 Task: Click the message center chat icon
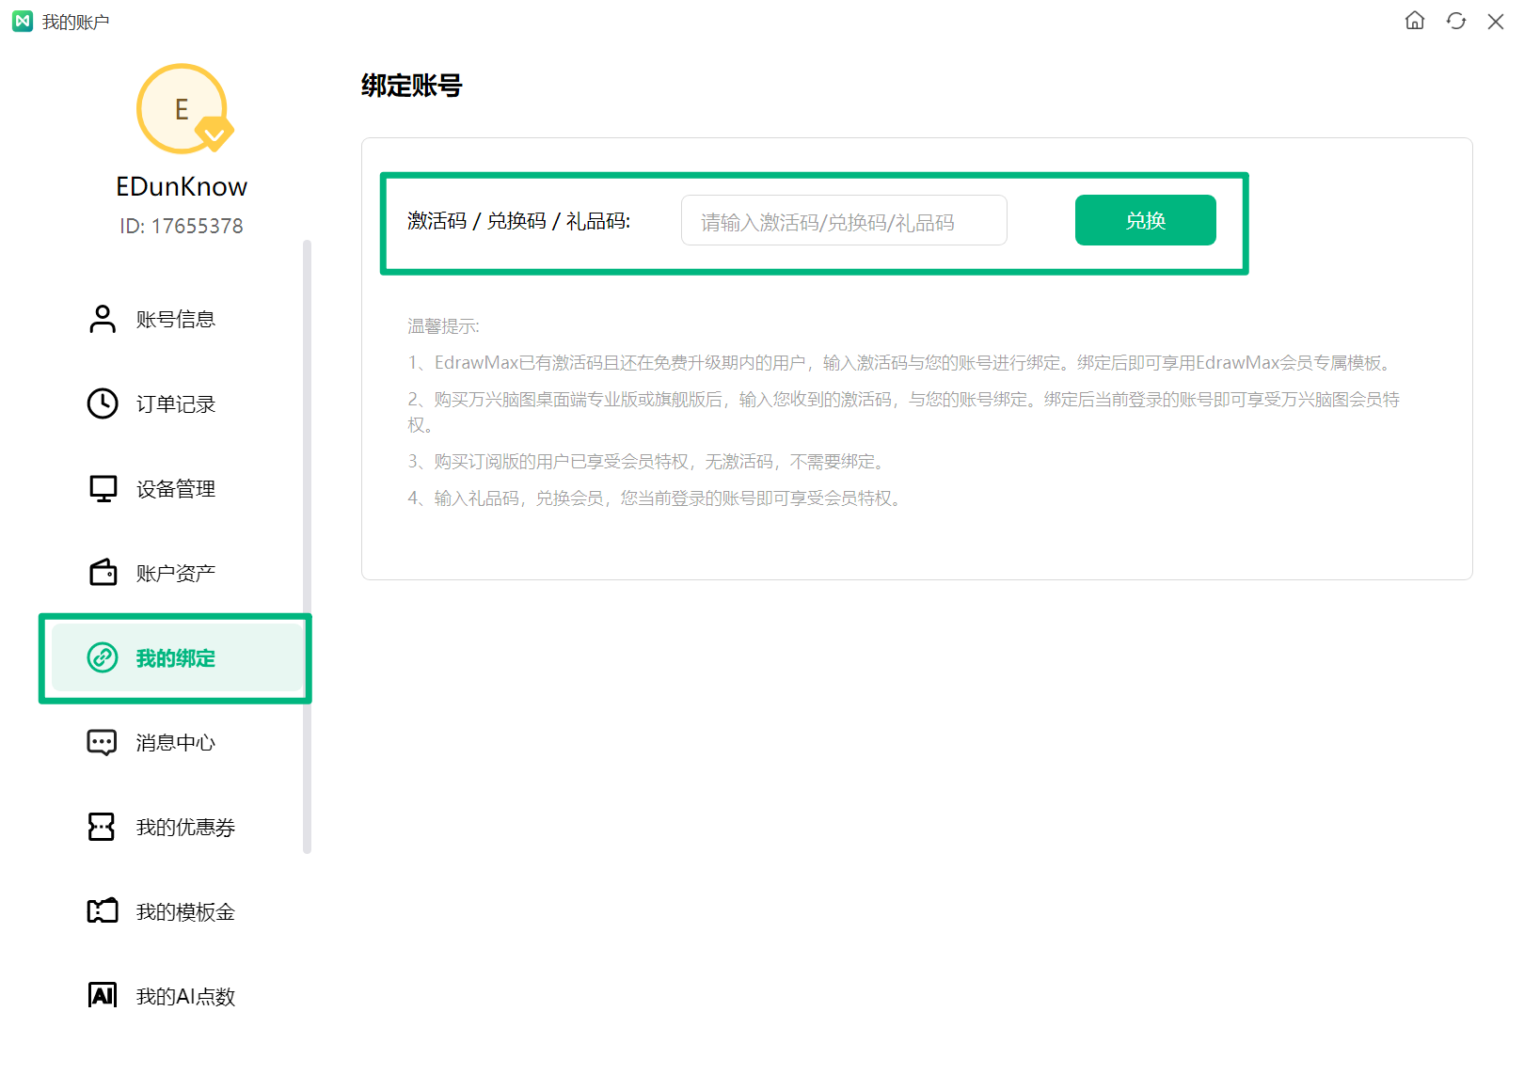103,742
